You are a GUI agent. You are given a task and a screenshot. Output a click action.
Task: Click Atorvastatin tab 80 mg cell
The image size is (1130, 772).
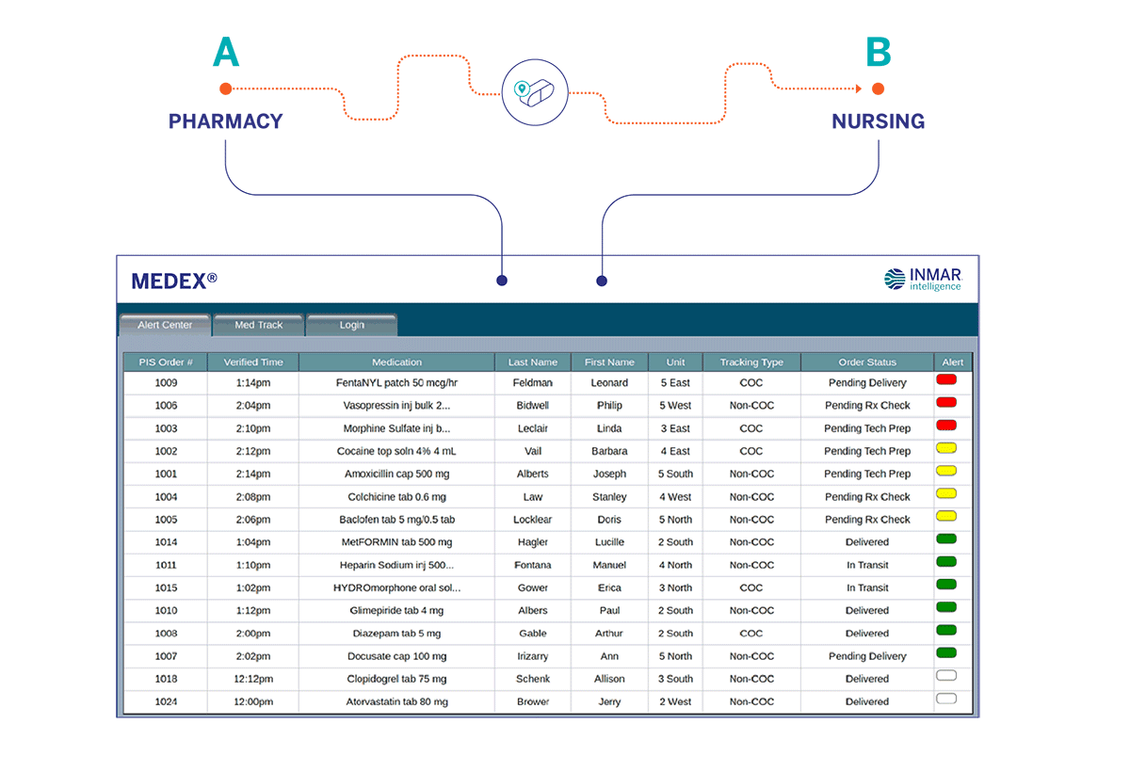[x=396, y=701]
